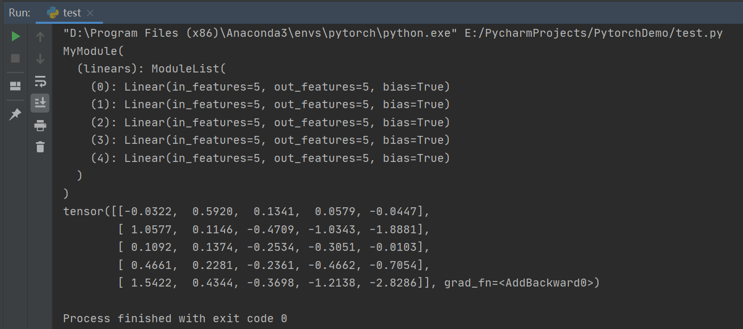743x329 pixels.
Task: Jump up the stack trace
Action: 40,37
